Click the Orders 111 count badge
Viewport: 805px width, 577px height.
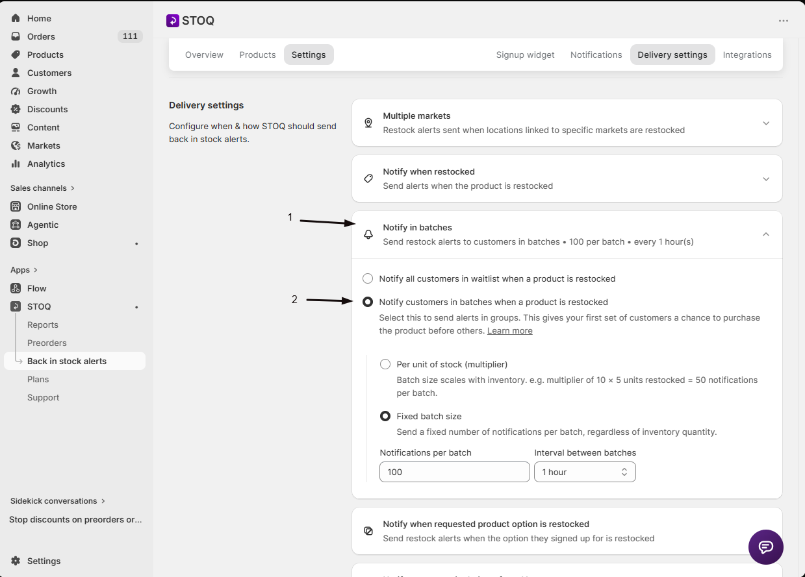[130, 36]
